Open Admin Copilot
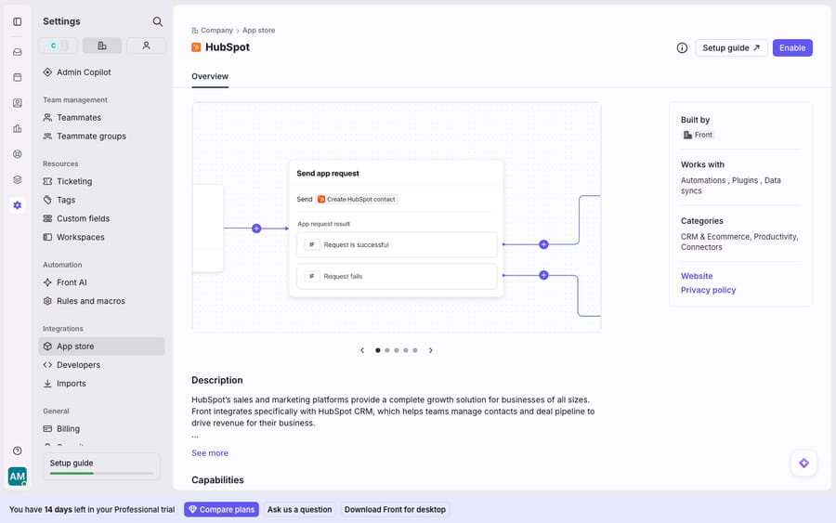Viewport: 836px width, 523px height. (x=101, y=72)
